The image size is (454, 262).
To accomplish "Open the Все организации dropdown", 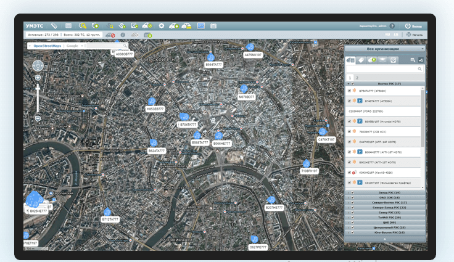I will [385, 49].
